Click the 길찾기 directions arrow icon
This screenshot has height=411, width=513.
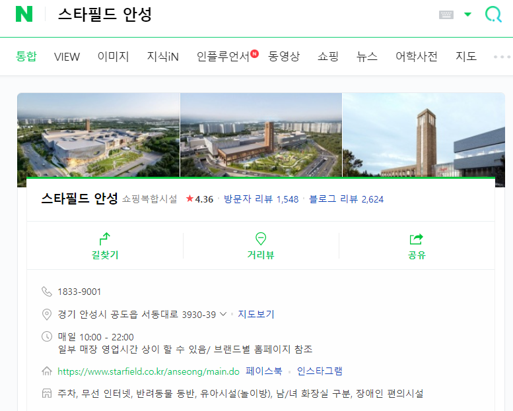(x=105, y=239)
